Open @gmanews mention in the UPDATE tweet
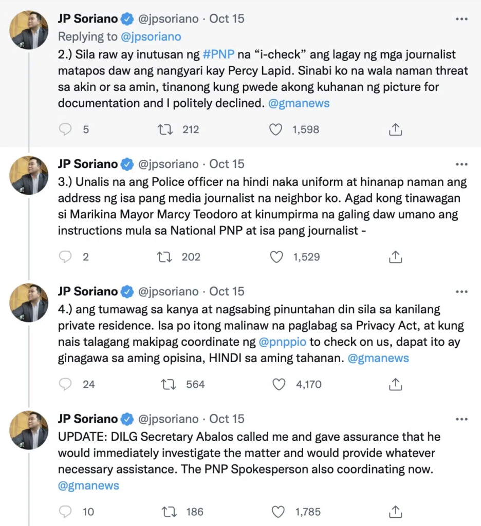 [x=88, y=486]
